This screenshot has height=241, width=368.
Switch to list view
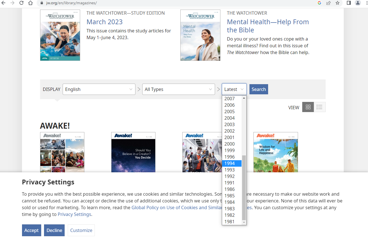319,107
